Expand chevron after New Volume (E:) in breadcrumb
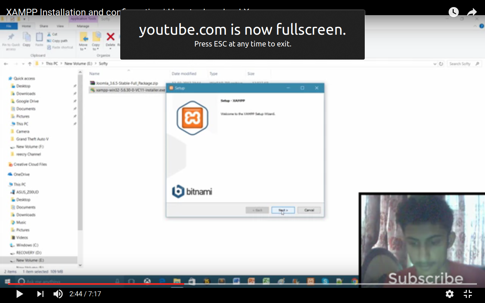The image size is (485, 303). 96,64
